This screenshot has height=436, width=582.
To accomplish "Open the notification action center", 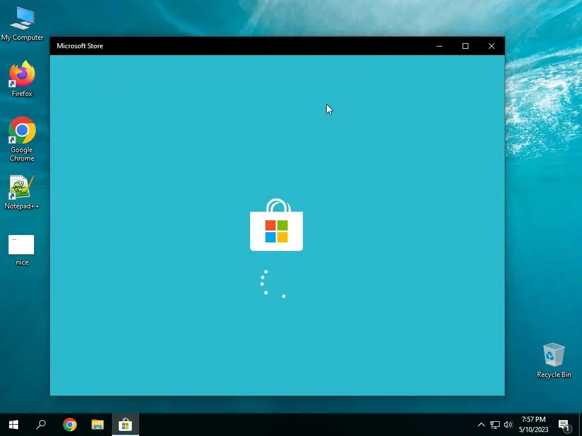I will 564,425.
